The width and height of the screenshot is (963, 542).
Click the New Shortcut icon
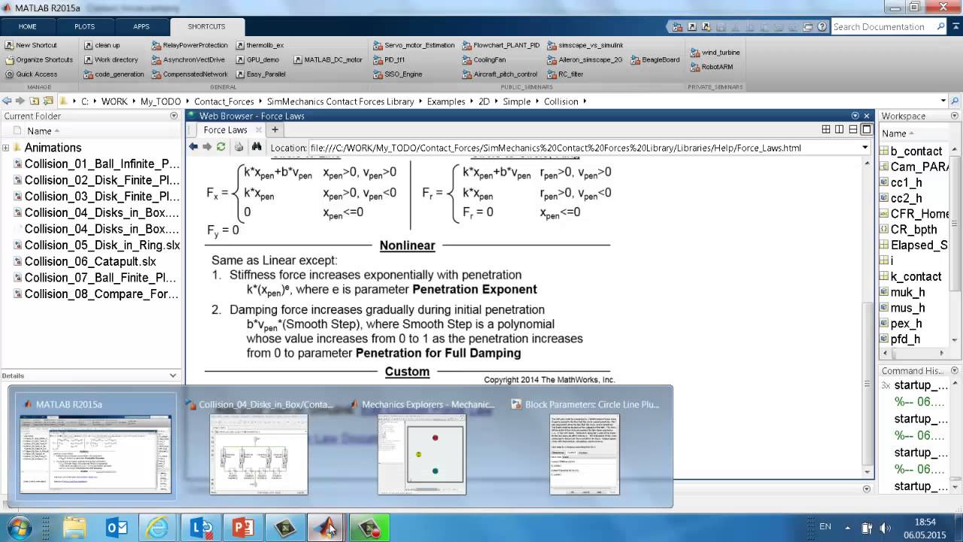pos(10,45)
